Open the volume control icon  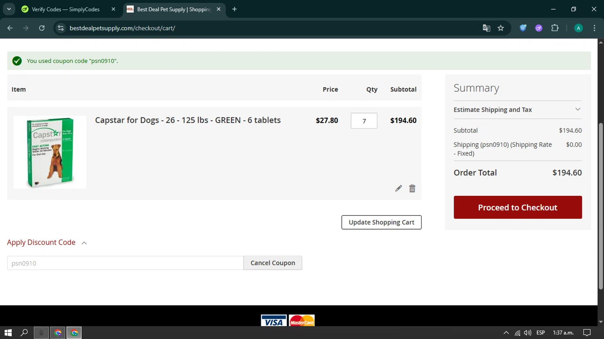click(x=527, y=333)
